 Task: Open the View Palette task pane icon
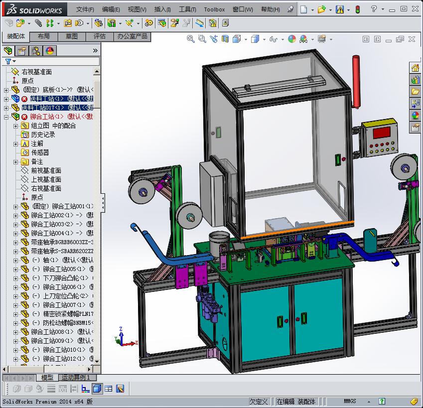click(416, 103)
